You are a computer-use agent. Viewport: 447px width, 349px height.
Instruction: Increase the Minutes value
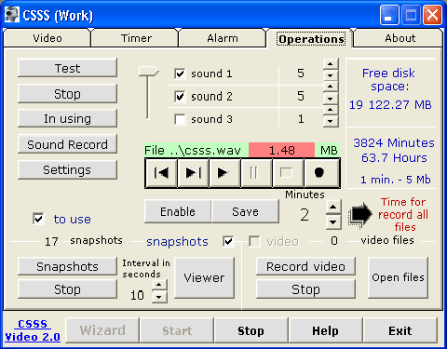click(x=333, y=208)
